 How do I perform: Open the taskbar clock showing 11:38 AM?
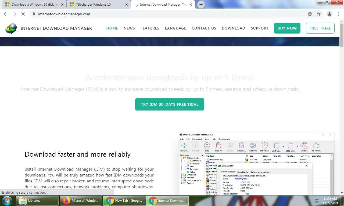click(x=331, y=201)
